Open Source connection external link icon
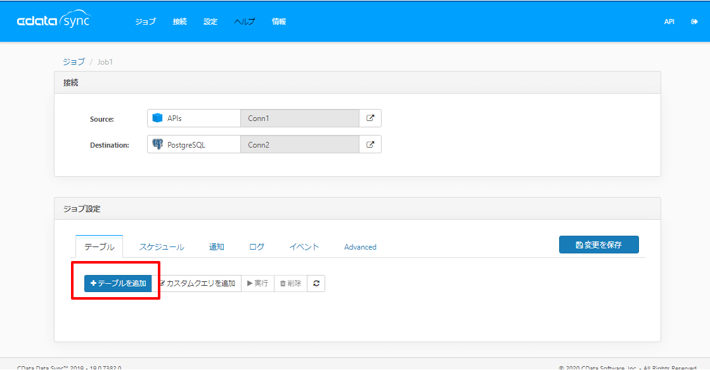Viewport: 710px width, 370px height. click(x=370, y=118)
